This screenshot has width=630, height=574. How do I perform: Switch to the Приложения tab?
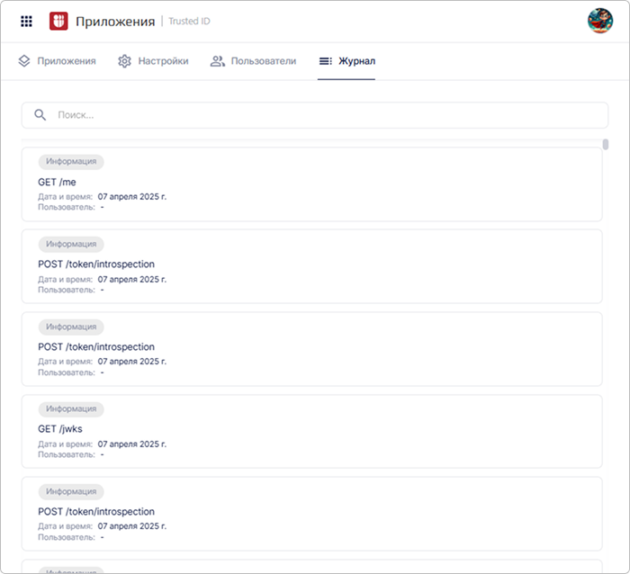click(57, 61)
